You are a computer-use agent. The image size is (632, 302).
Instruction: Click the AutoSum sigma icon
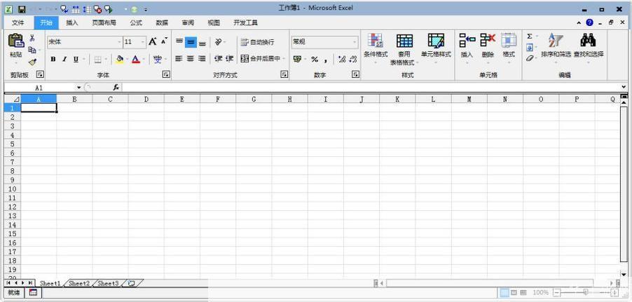click(530, 37)
